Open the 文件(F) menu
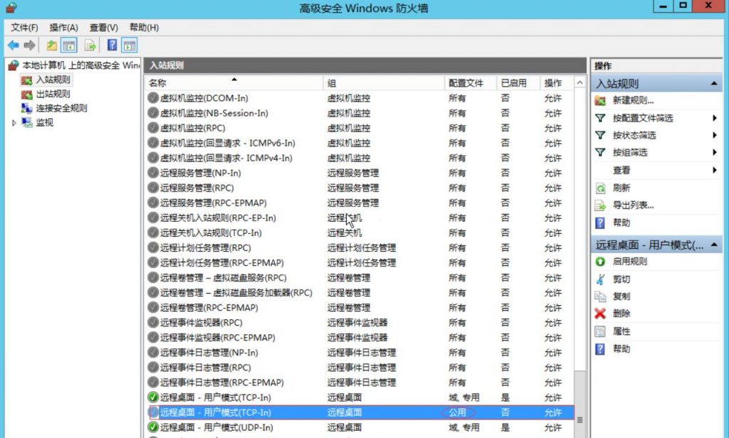Image resolution: width=729 pixels, height=438 pixels. pyautogui.click(x=24, y=28)
